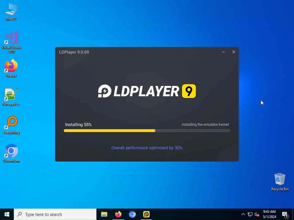Open the Windows Start menu
The height and width of the screenshot is (220, 294).
7,214
